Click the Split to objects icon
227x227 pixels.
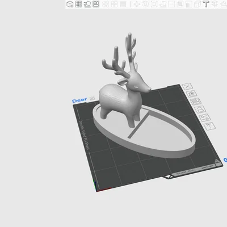pyautogui.click(x=106, y=4)
